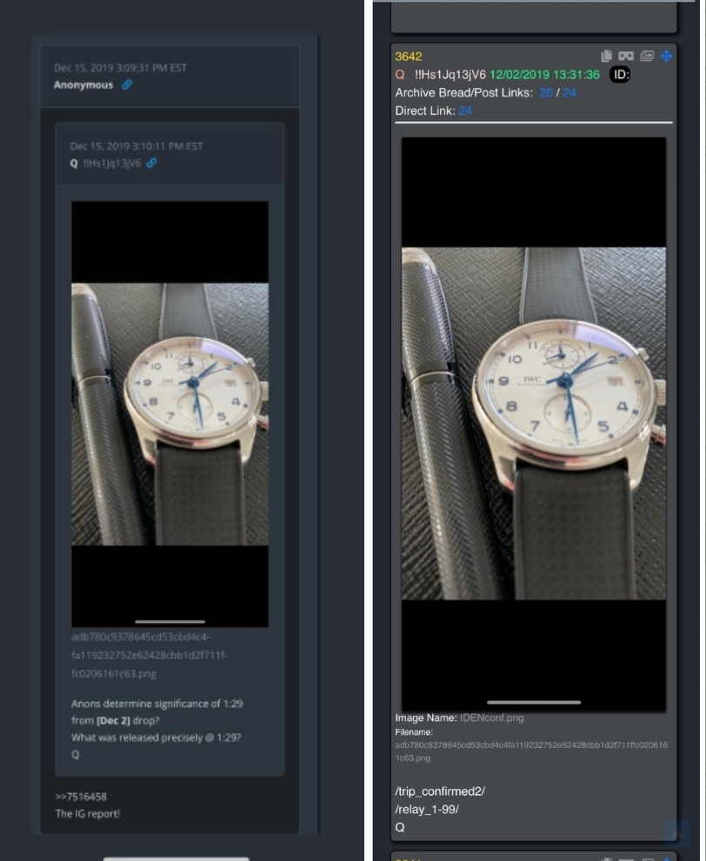Open the image gallery icon on post 3642
This screenshot has width=706, height=861.
coord(647,56)
